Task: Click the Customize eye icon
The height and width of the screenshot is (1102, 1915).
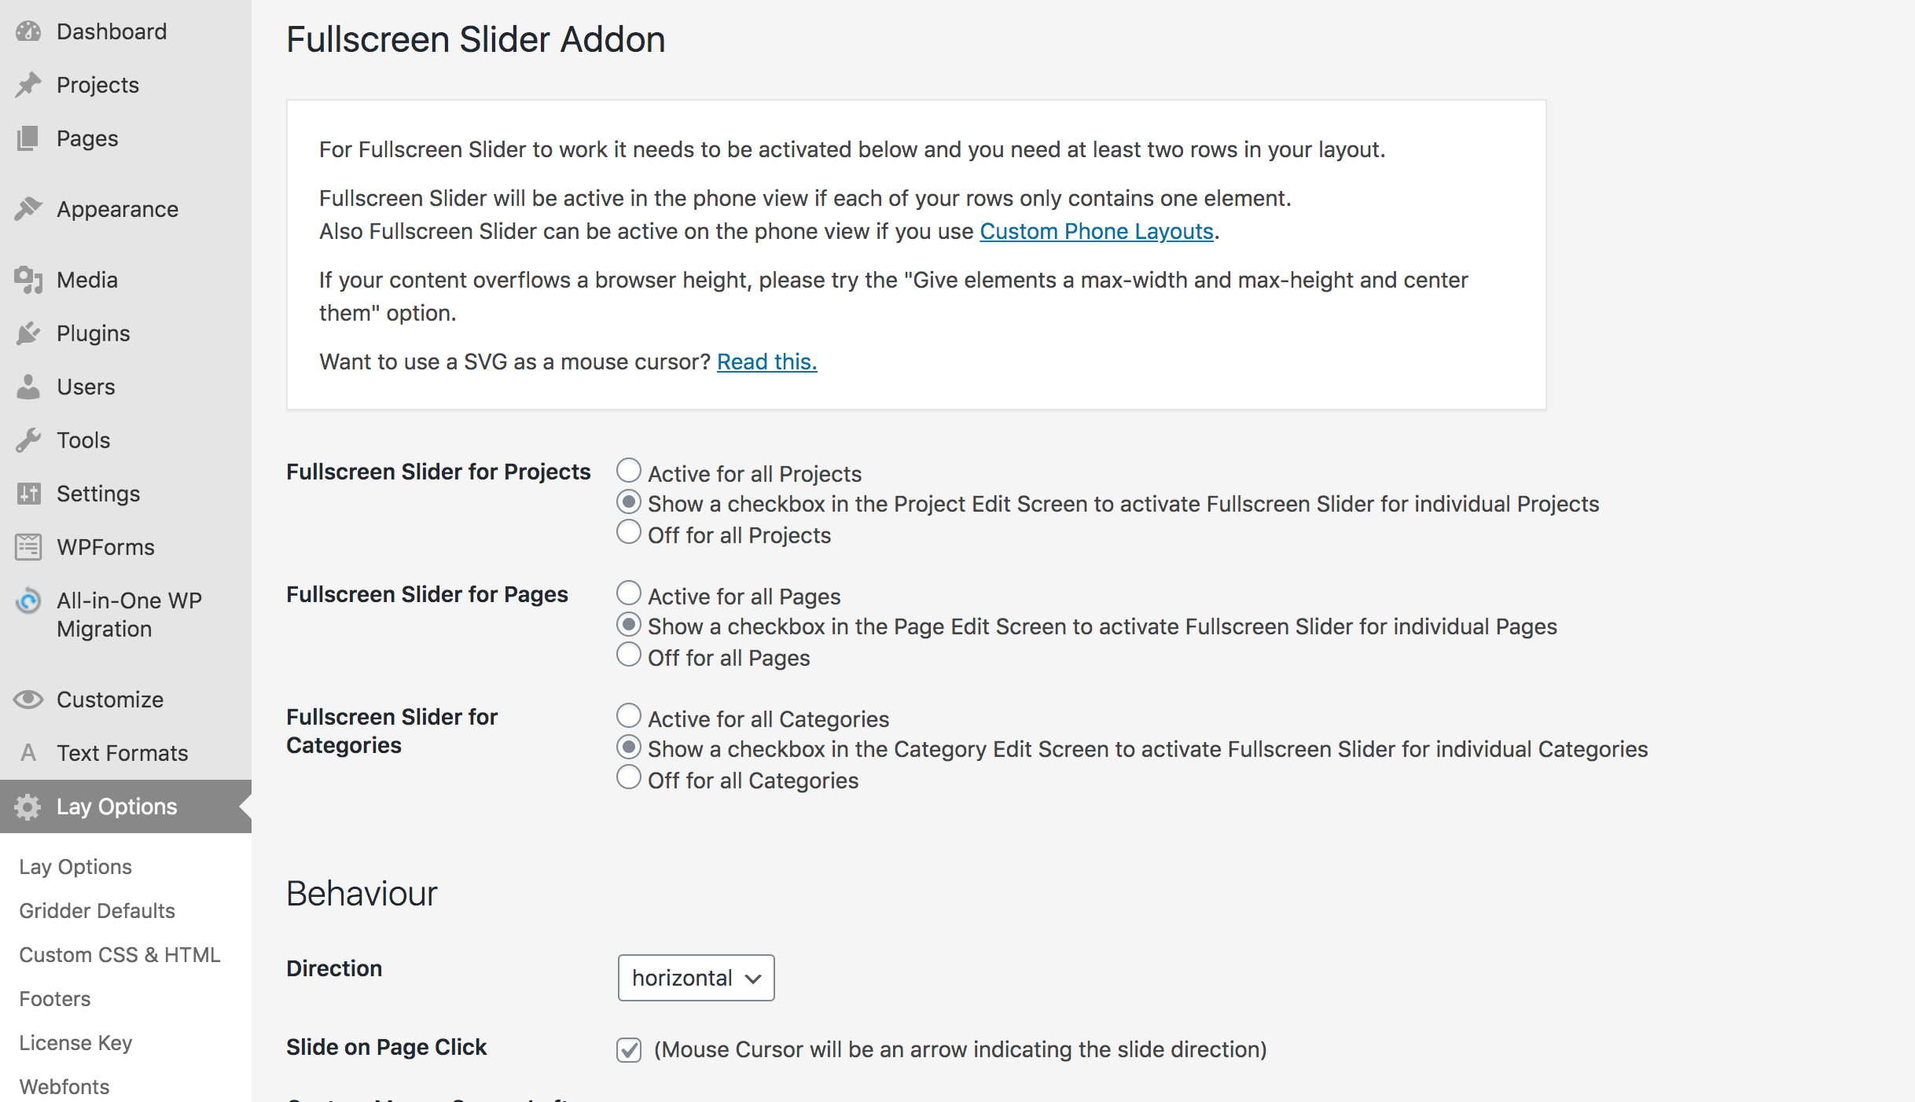Action: pyautogui.click(x=28, y=700)
